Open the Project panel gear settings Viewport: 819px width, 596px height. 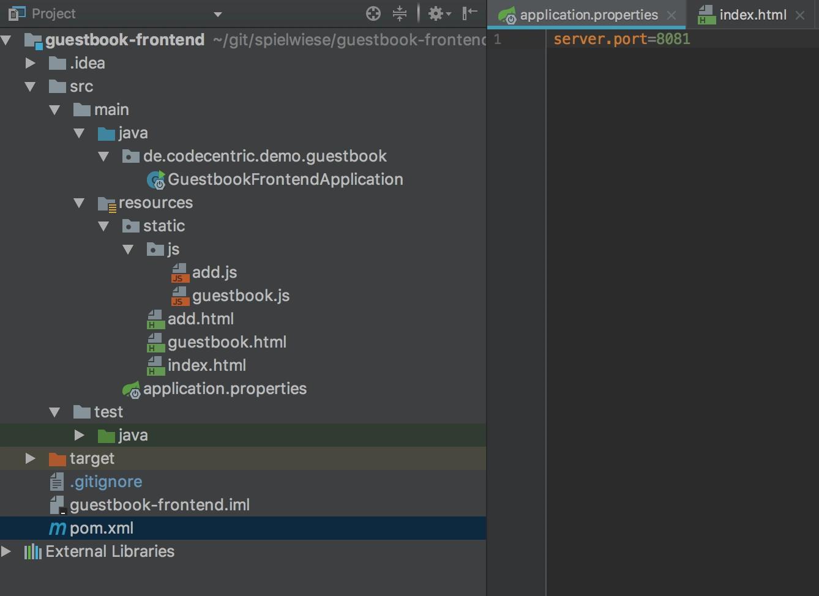point(438,13)
